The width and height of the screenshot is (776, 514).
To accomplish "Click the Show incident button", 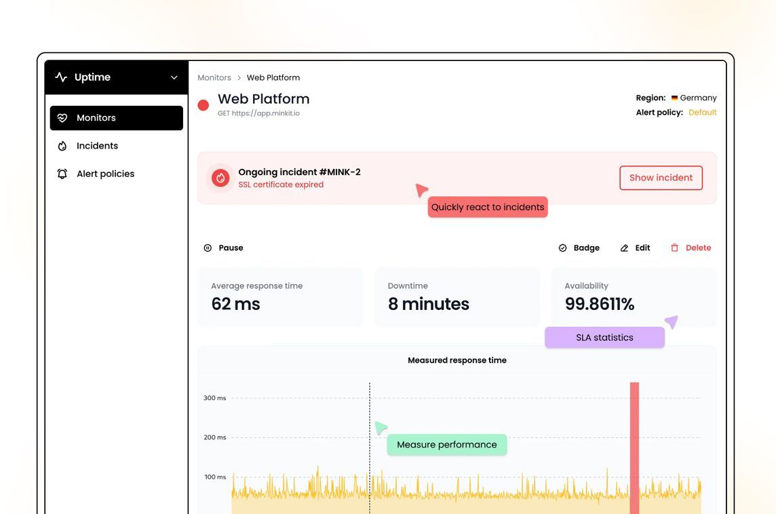I will [660, 177].
